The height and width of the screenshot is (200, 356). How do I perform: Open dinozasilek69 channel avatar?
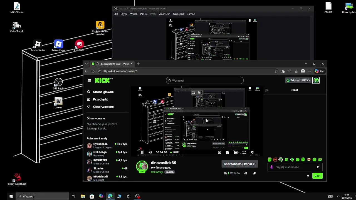[x=142, y=166]
